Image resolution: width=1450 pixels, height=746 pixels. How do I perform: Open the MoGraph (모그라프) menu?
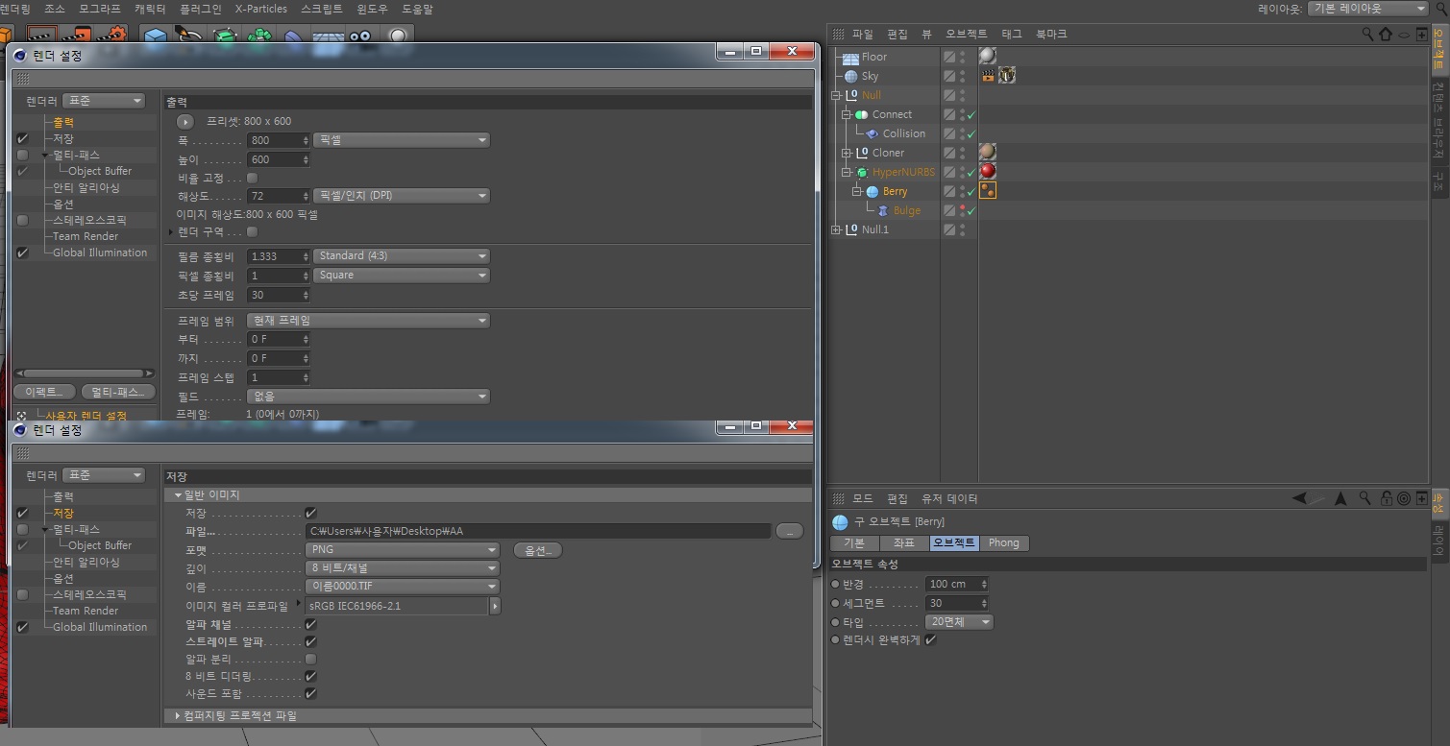pos(100,9)
